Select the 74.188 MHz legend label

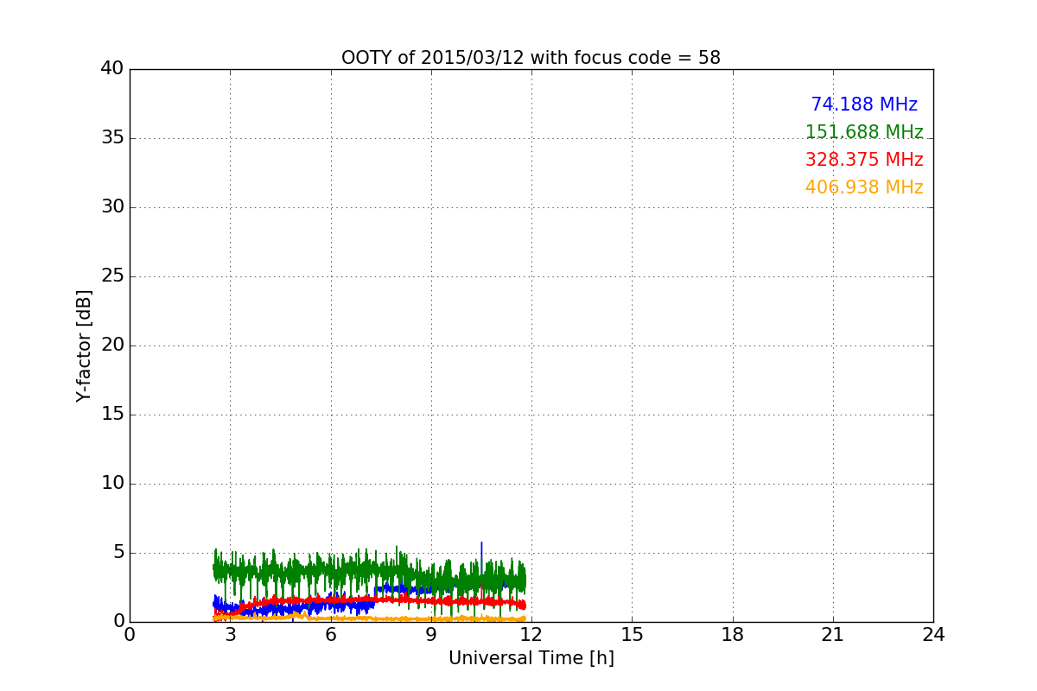(864, 105)
